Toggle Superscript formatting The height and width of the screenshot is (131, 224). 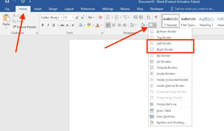pyautogui.click(x=73, y=25)
